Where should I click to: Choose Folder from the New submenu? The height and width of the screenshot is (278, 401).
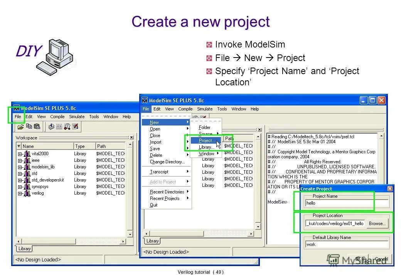(205, 127)
